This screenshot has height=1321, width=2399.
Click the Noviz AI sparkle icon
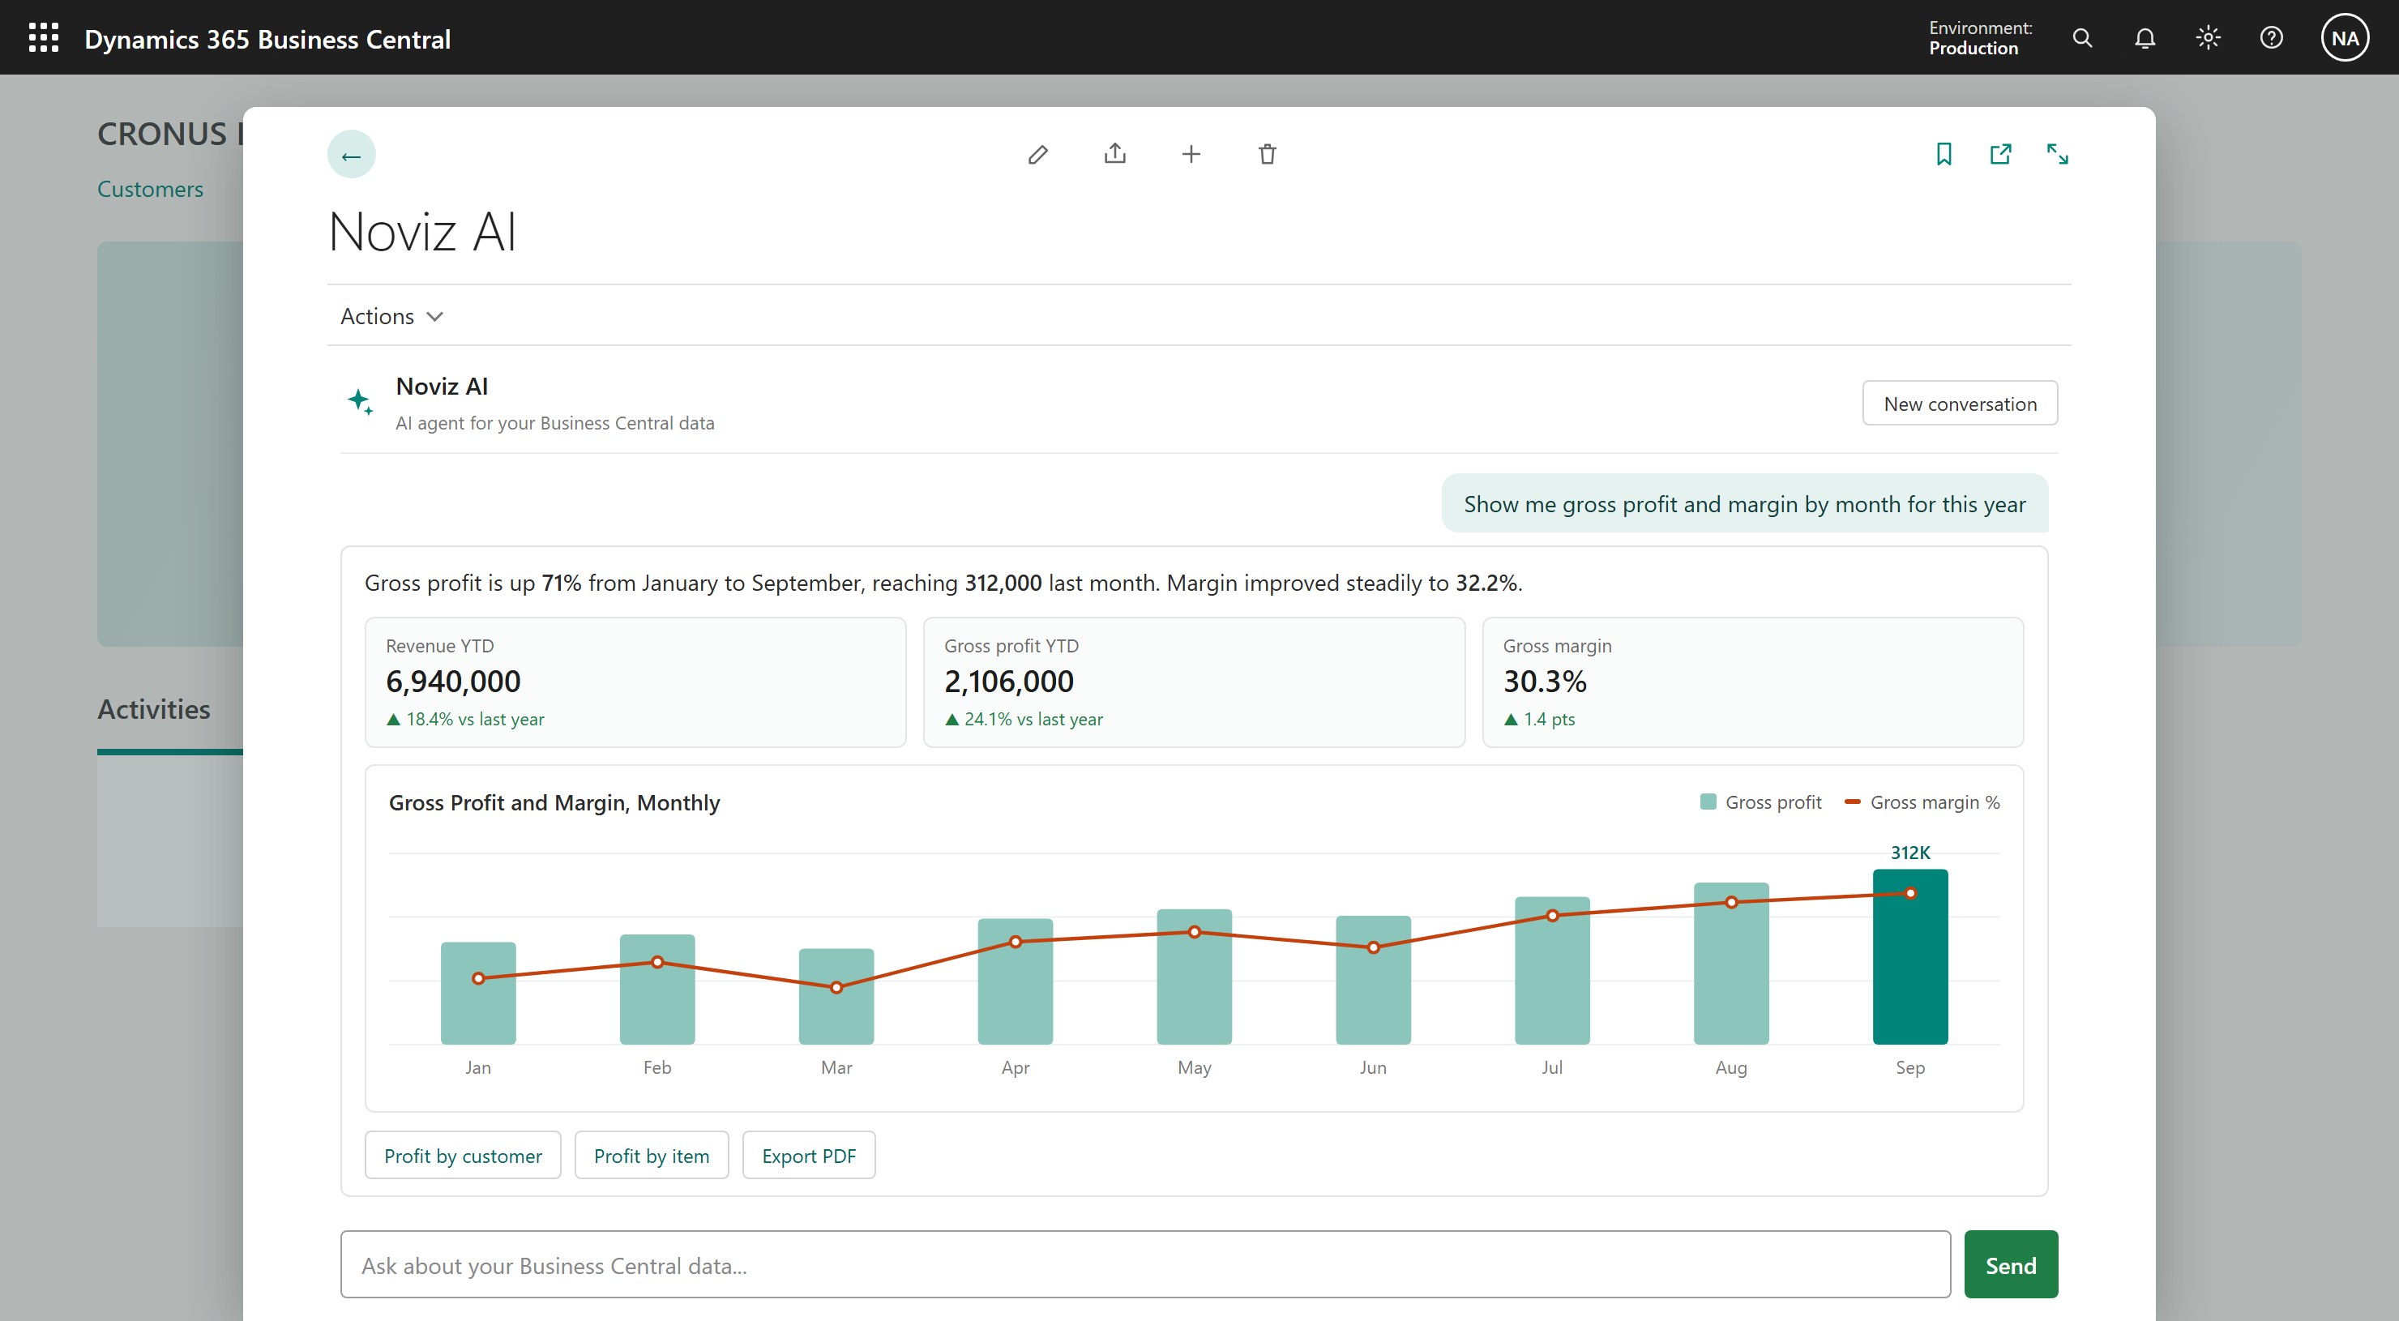[x=361, y=402]
